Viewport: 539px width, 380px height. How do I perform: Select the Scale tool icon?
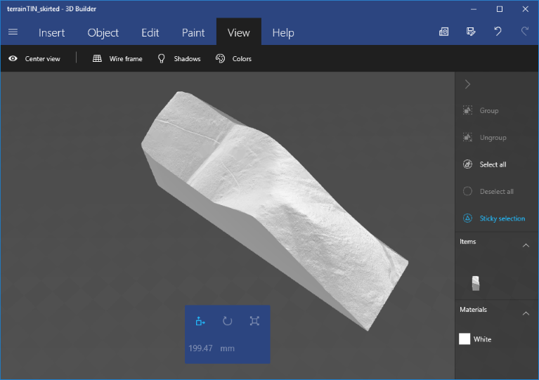coord(254,321)
